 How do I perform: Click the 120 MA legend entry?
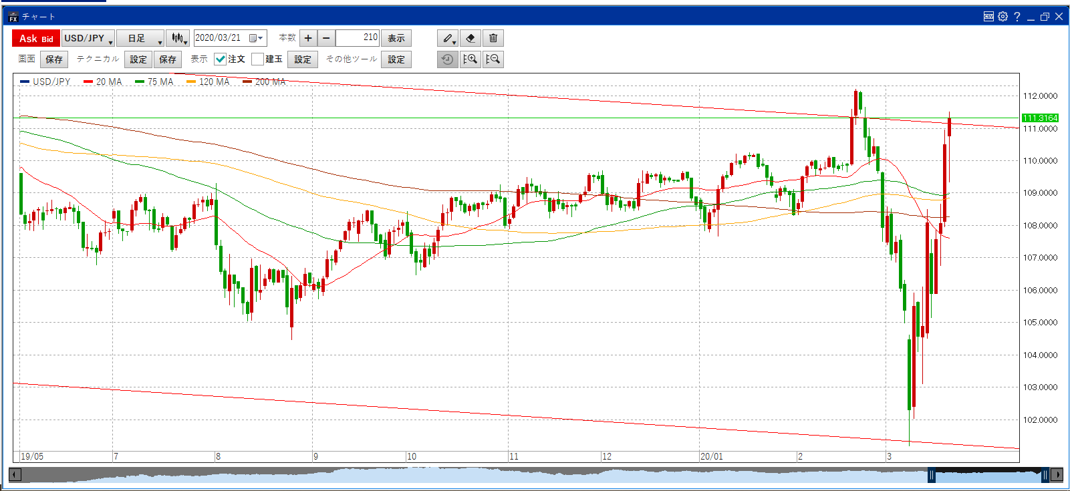click(x=208, y=81)
